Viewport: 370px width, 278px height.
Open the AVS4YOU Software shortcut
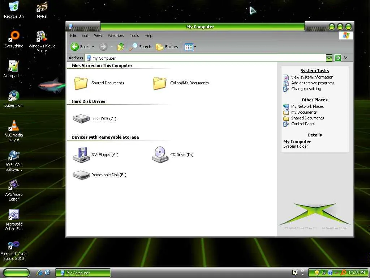(14, 160)
